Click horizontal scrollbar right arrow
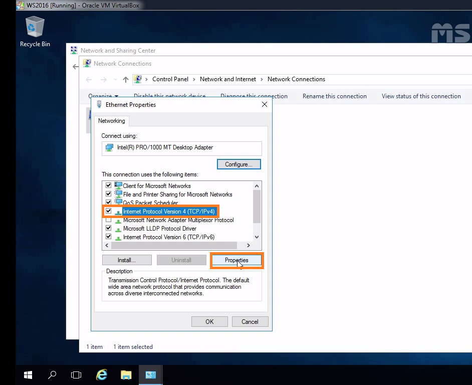This screenshot has width=472, height=385. pos(249,246)
